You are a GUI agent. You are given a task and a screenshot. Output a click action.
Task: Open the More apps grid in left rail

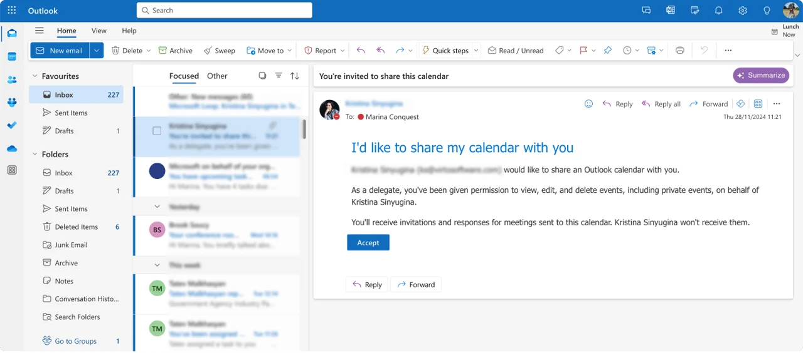click(11, 170)
